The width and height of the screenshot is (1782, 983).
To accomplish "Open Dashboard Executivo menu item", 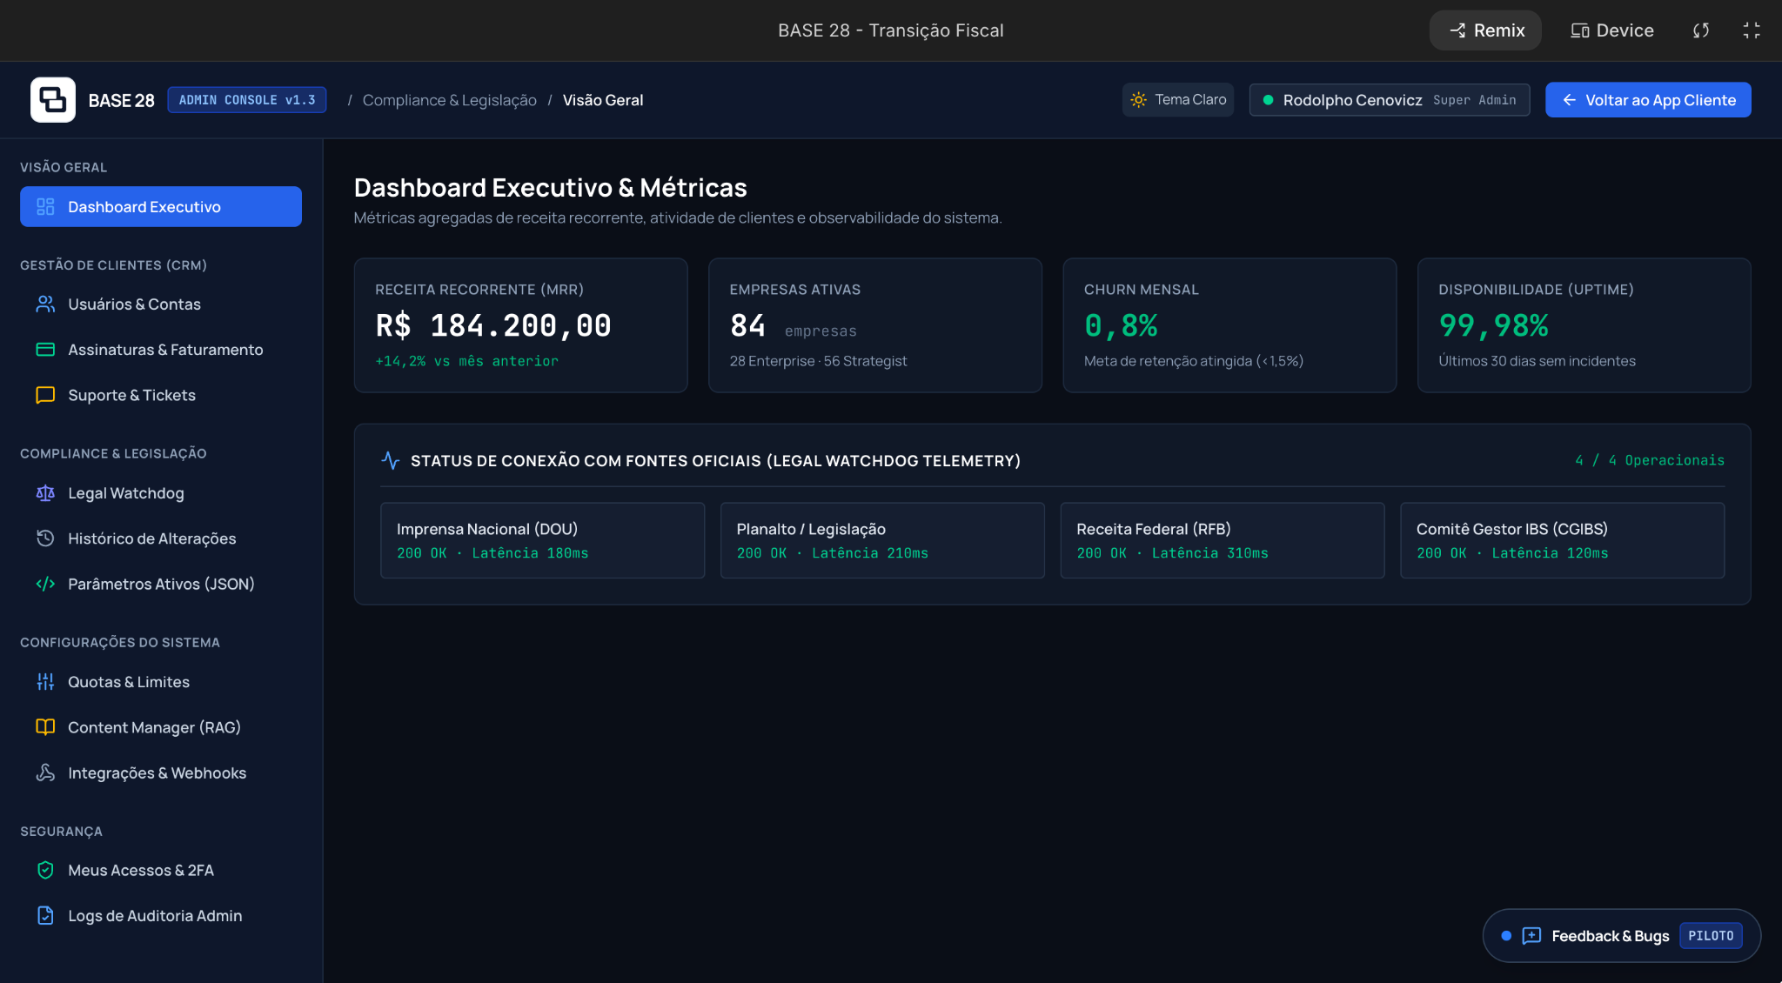I will coord(161,207).
